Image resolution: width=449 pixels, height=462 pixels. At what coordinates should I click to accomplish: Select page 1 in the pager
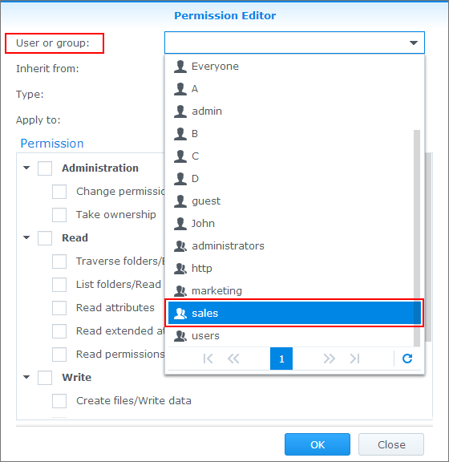pos(281,359)
